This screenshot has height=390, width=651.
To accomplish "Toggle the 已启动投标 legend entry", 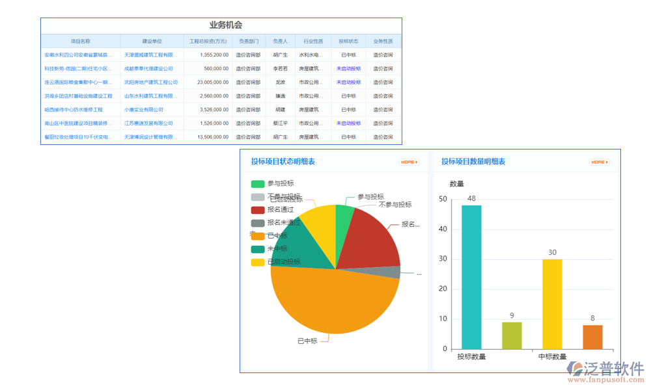I will (x=281, y=262).
